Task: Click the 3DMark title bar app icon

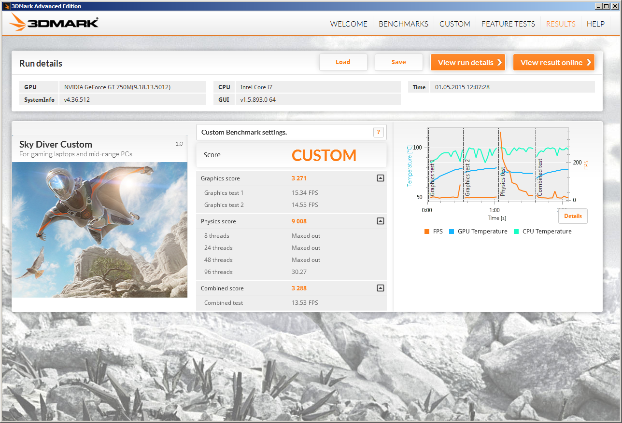Action: [x=6, y=6]
